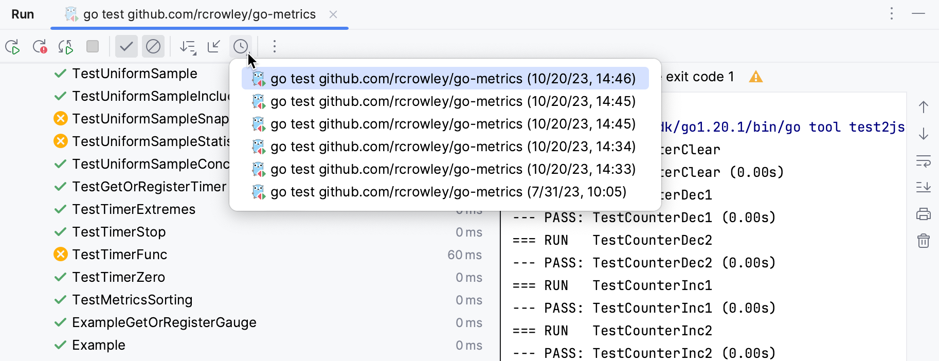The image size is (939, 361).
Task: Close the go test run tab
Action: click(x=333, y=14)
